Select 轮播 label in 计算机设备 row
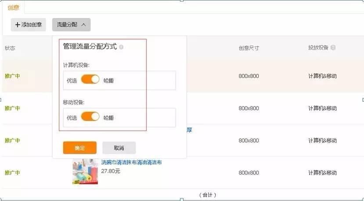Viewport: 364px width, 201px height. pyautogui.click(x=108, y=81)
